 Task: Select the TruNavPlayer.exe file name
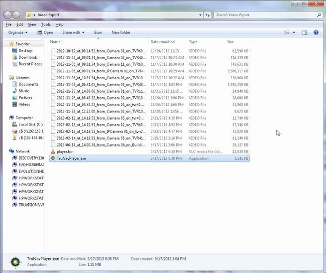tap(71, 158)
